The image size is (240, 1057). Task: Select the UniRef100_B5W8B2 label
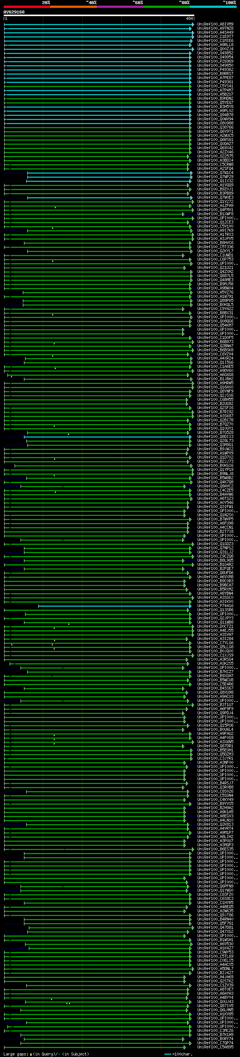[x=215, y=478]
